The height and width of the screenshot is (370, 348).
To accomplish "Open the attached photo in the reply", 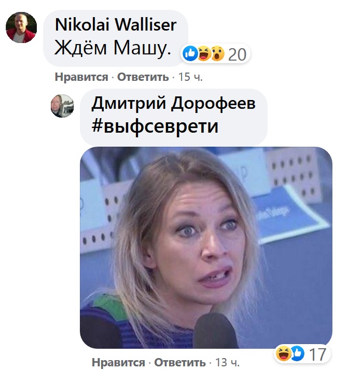I will click(206, 248).
